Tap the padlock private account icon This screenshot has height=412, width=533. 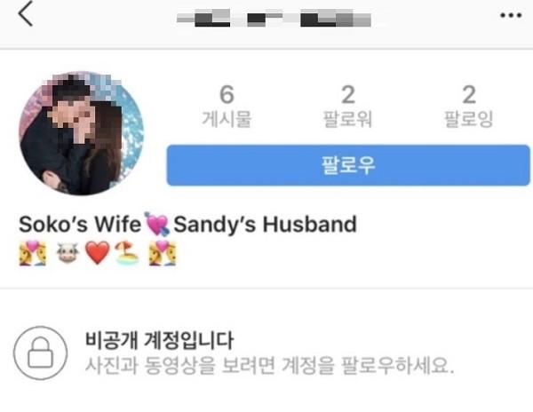tap(41, 353)
